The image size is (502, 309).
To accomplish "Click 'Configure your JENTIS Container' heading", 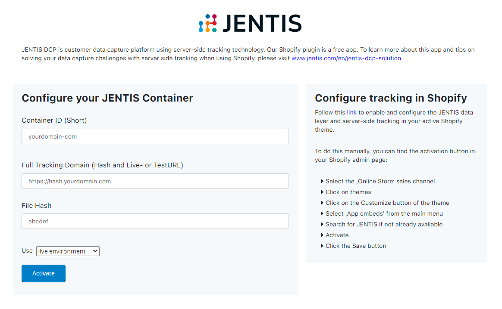I will (x=107, y=98).
